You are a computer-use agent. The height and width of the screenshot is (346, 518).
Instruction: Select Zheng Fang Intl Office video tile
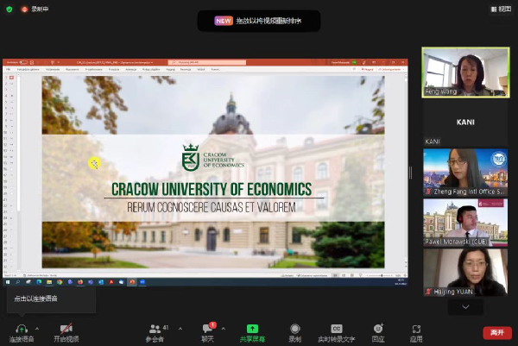[465, 173]
